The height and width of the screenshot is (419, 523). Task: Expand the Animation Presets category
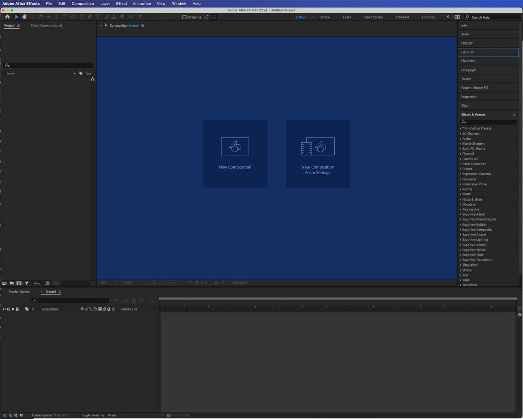click(x=460, y=128)
